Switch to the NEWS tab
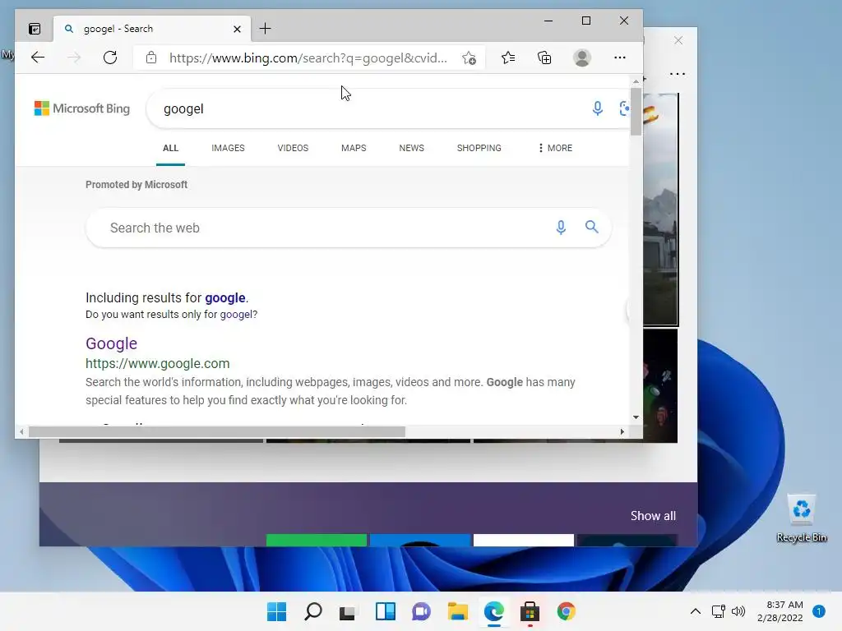This screenshot has width=842, height=631. point(411,148)
